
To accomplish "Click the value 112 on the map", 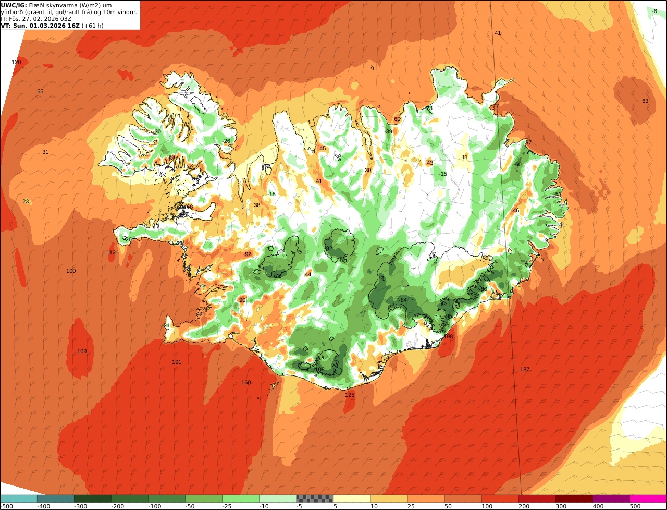I will tap(111, 252).
